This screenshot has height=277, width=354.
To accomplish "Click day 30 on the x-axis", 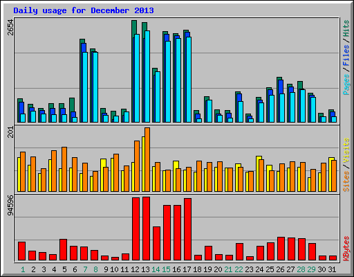I will 322,269.
